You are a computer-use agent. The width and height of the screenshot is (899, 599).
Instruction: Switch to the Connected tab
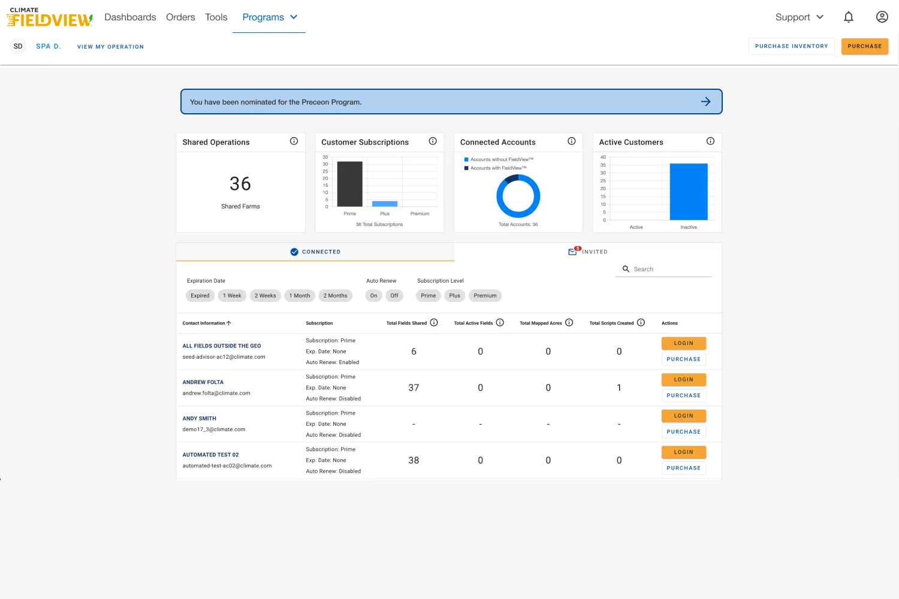(315, 252)
